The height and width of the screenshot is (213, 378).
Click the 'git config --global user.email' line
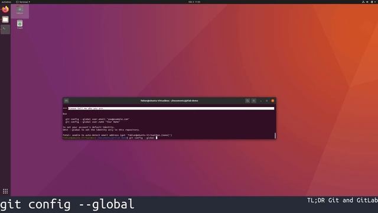pos(97,119)
